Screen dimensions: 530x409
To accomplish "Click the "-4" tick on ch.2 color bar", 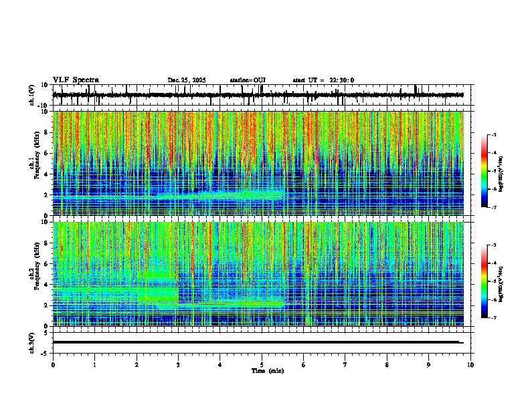I will (493, 263).
